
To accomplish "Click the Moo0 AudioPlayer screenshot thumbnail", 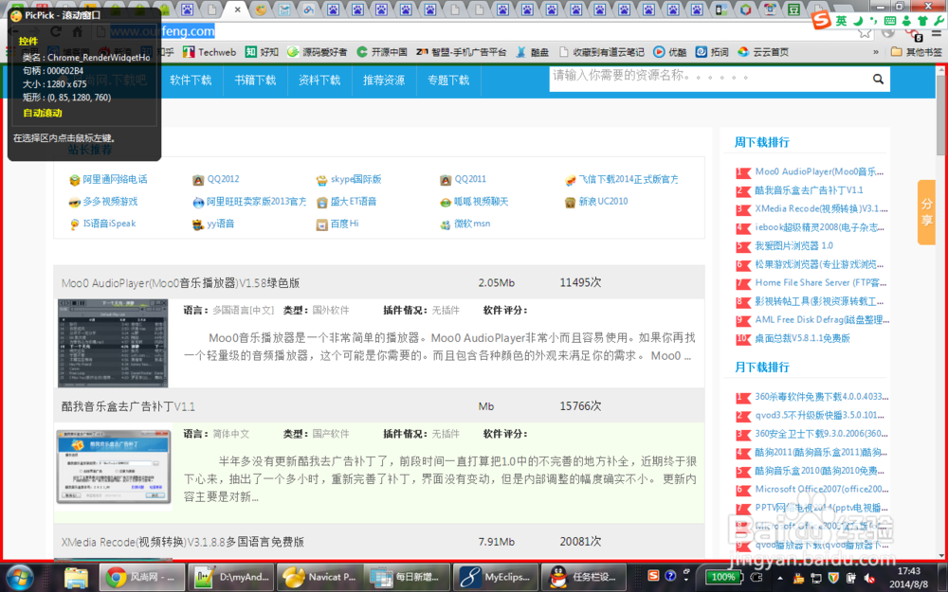I will pos(113,343).
